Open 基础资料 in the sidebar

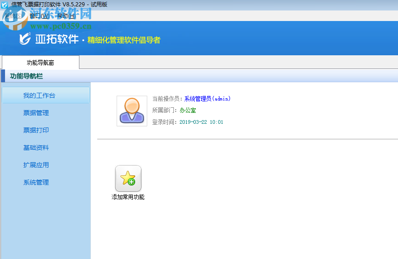[x=36, y=148]
